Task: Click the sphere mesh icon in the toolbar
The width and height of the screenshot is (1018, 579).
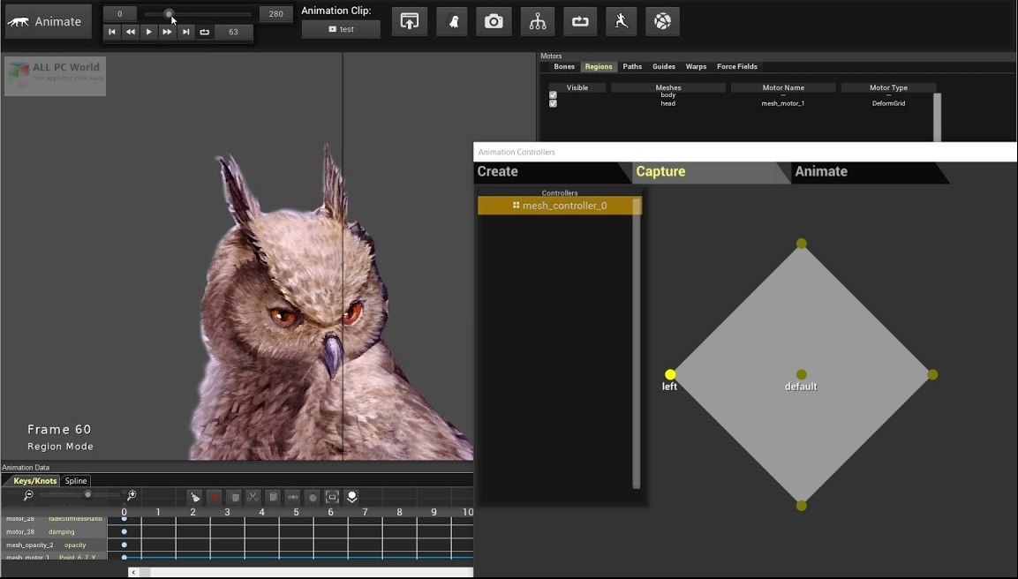Action: click(662, 21)
